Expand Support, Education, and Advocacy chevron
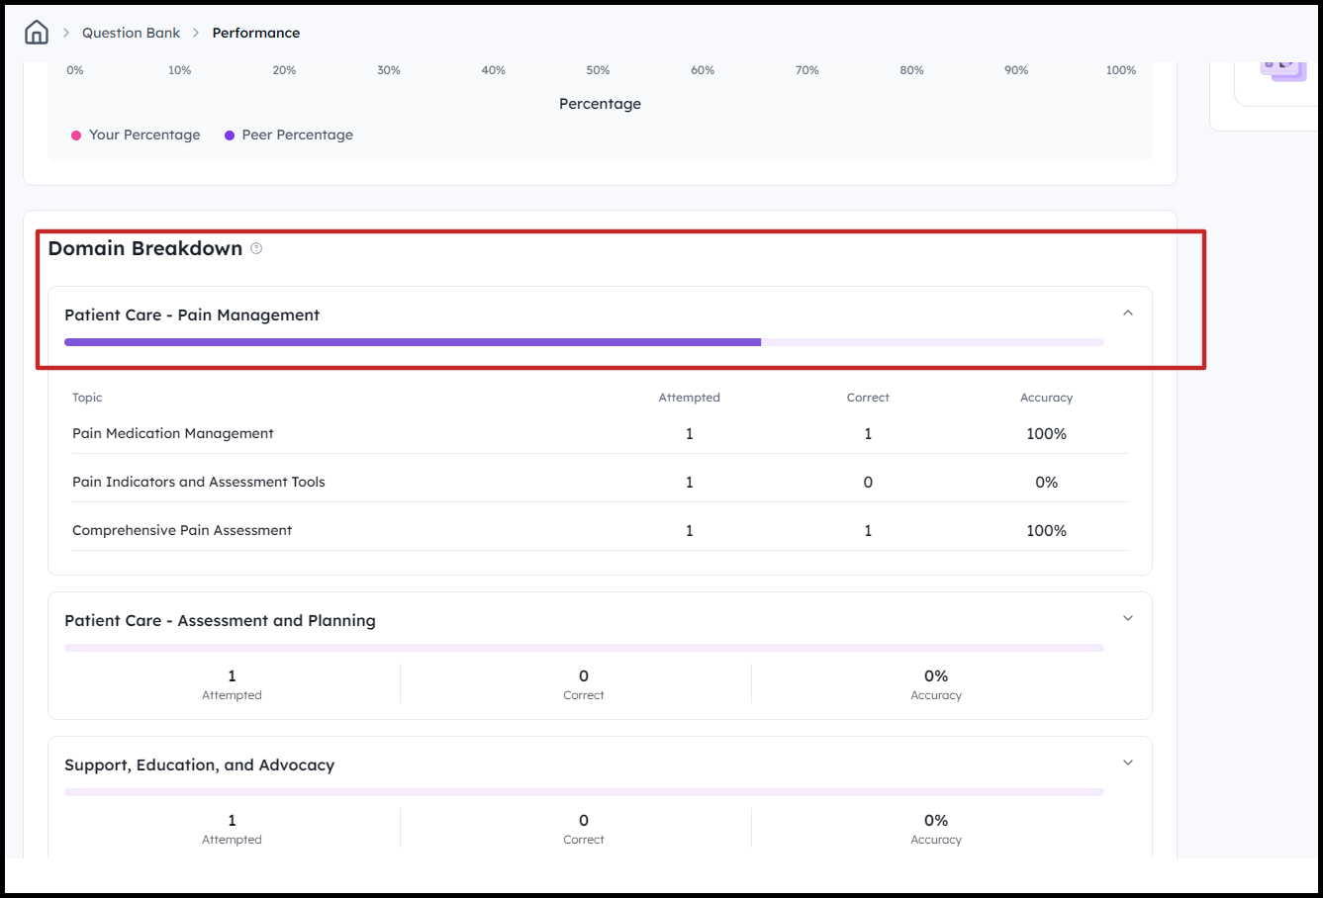1323x898 pixels. point(1127,763)
